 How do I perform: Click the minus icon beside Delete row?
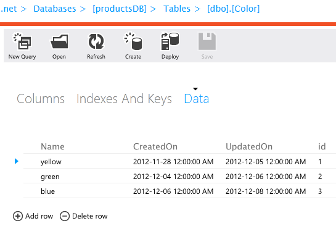pyautogui.click(x=65, y=216)
